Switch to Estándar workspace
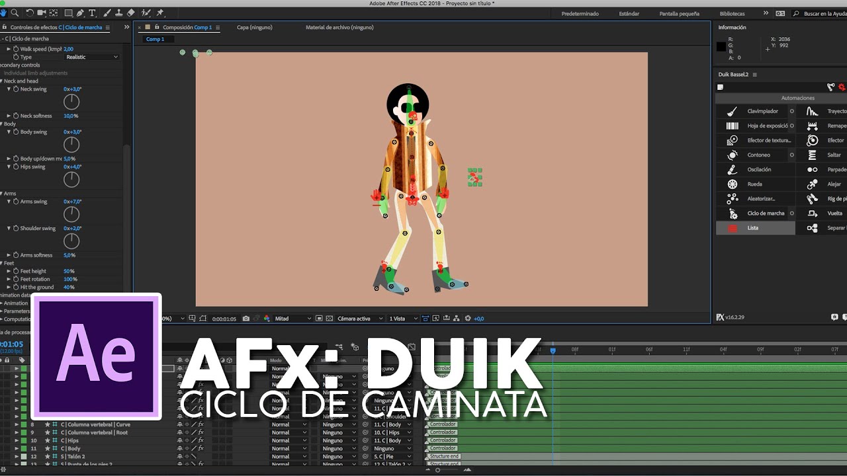Viewport: 847px width, 476px height. [x=629, y=14]
